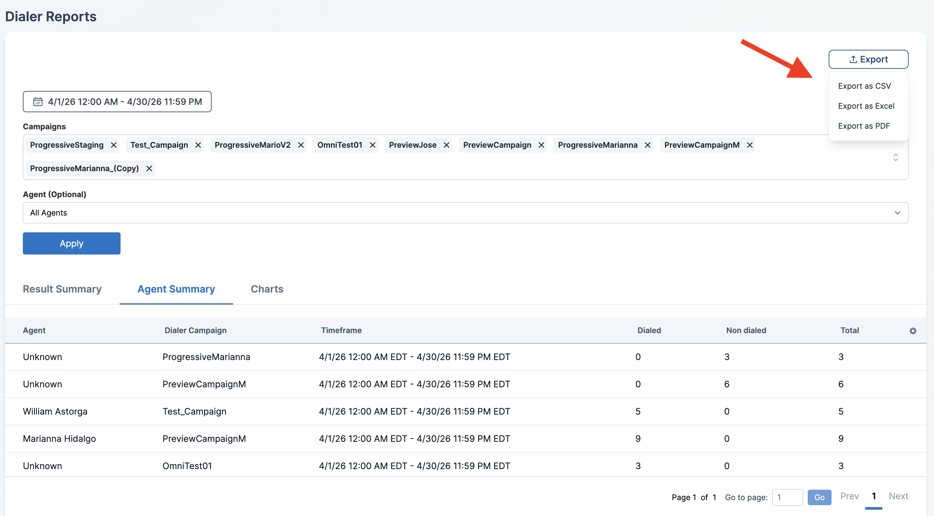The image size is (934, 516).
Task: Click the Non dialed column header
Action: click(x=746, y=331)
